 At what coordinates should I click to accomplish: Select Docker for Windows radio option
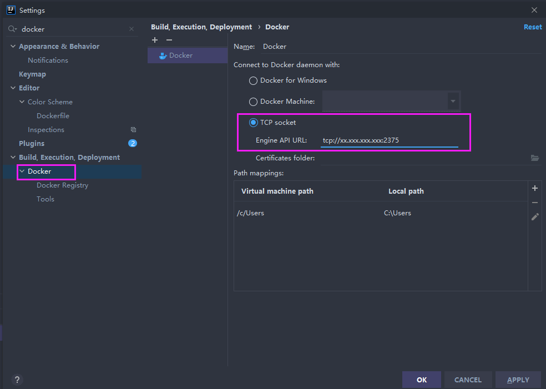pyautogui.click(x=253, y=81)
